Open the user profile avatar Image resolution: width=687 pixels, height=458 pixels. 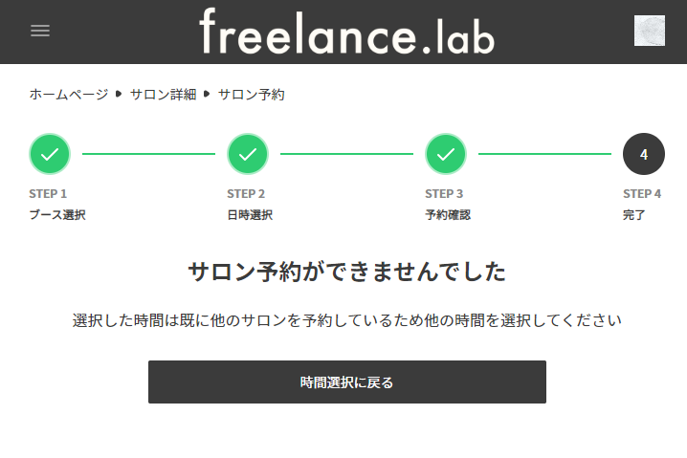point(649,31)
